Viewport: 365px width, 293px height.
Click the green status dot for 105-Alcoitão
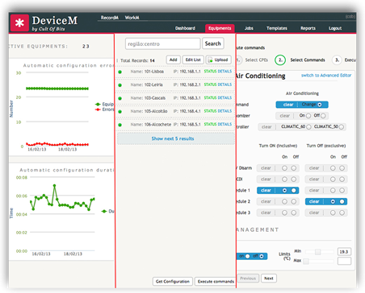tap(120, 112)
